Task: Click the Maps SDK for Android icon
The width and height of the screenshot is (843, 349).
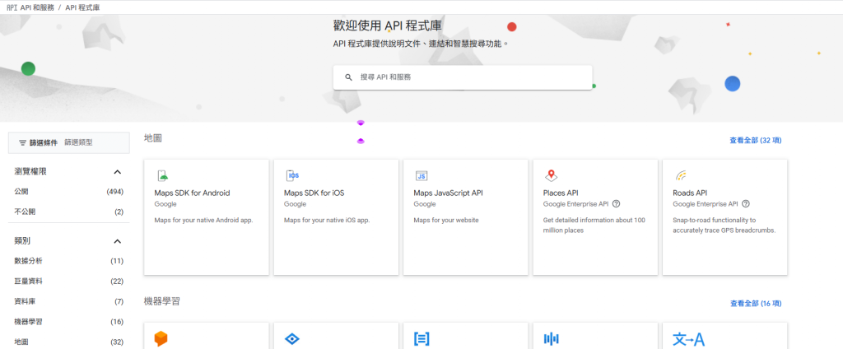Action: tap(162, 176)
